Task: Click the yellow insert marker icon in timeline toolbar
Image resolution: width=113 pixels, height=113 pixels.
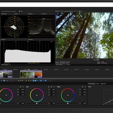Action: (x=29, y=81)
